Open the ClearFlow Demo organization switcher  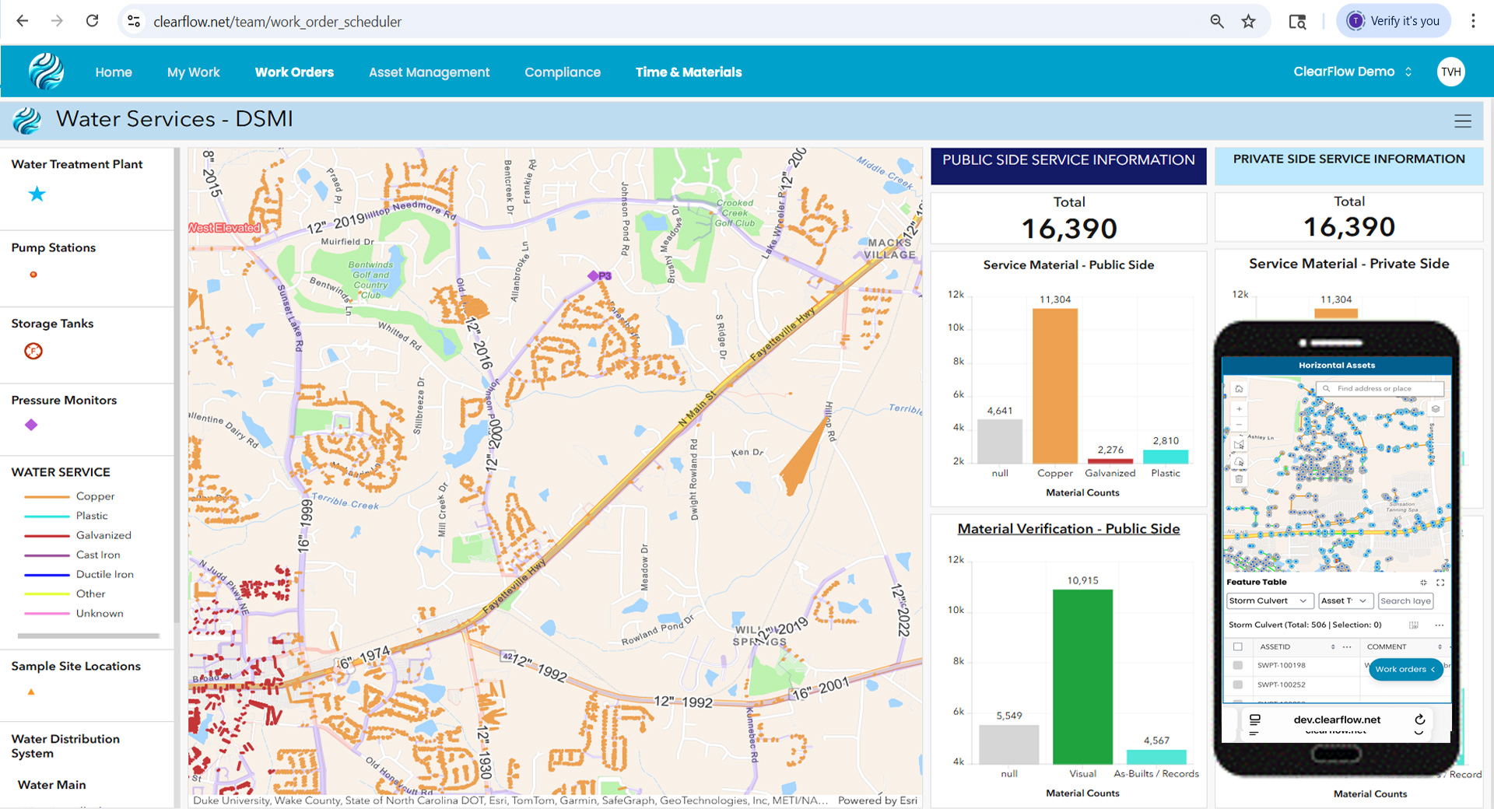[1352, 72]
